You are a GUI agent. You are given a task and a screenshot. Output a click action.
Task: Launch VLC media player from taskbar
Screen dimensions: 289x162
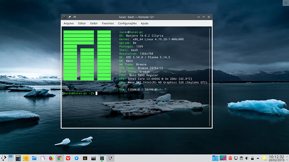(x=85, y=158)
